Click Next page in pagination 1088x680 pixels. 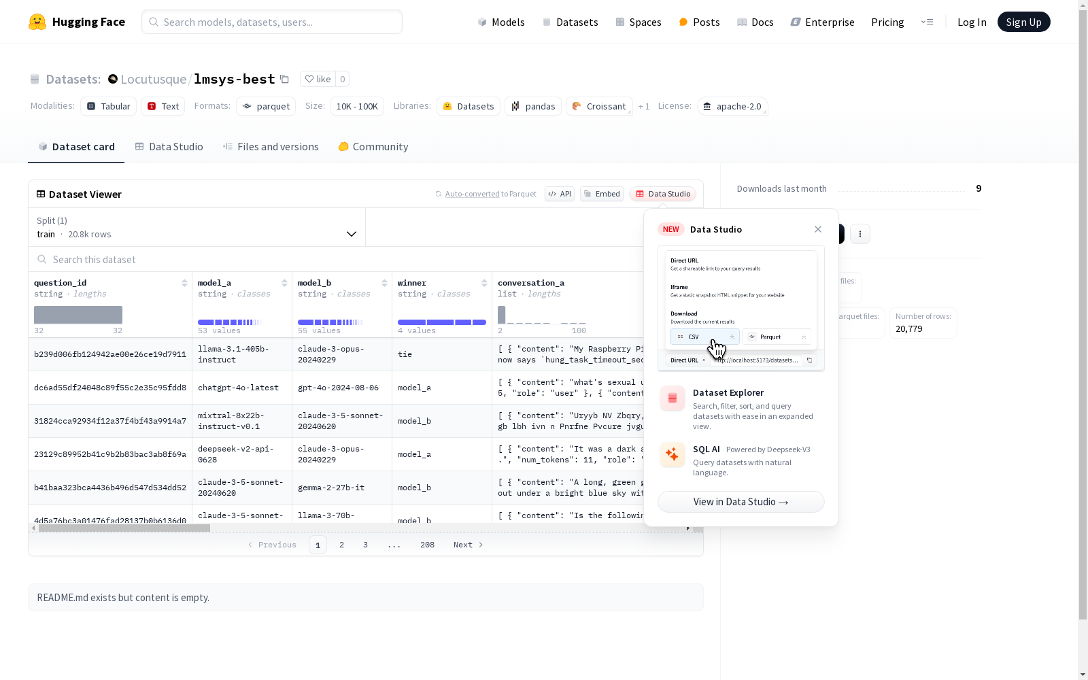[469, 545]
